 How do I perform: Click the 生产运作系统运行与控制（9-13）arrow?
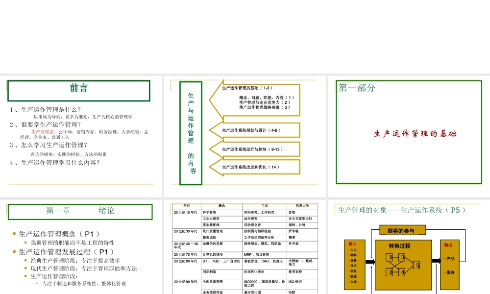tap(255, 149)
